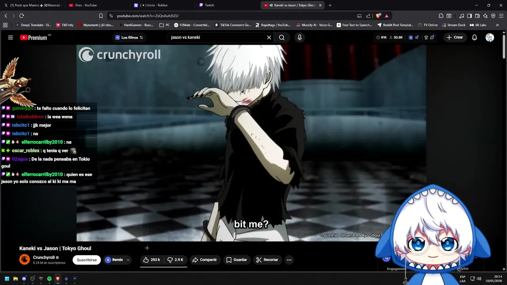Toggle the browser sidebar panel
Viewport: 507px width, 285px height.
469,16
